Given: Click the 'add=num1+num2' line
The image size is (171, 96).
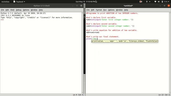Looking at the screenshot, I should (x=93, y=33).
